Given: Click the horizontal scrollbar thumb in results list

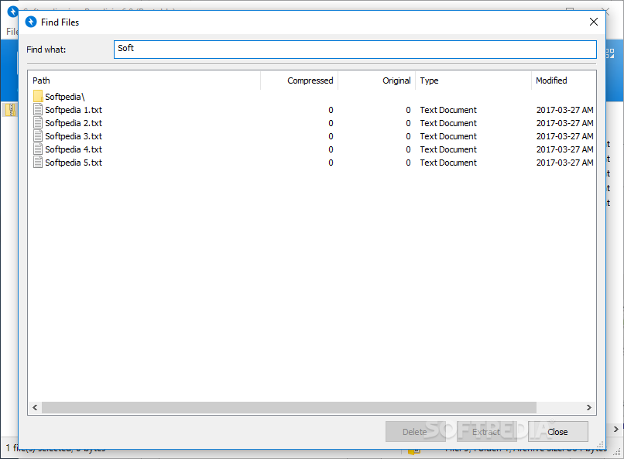Looking at the screenshot, I should coord(289,407).
